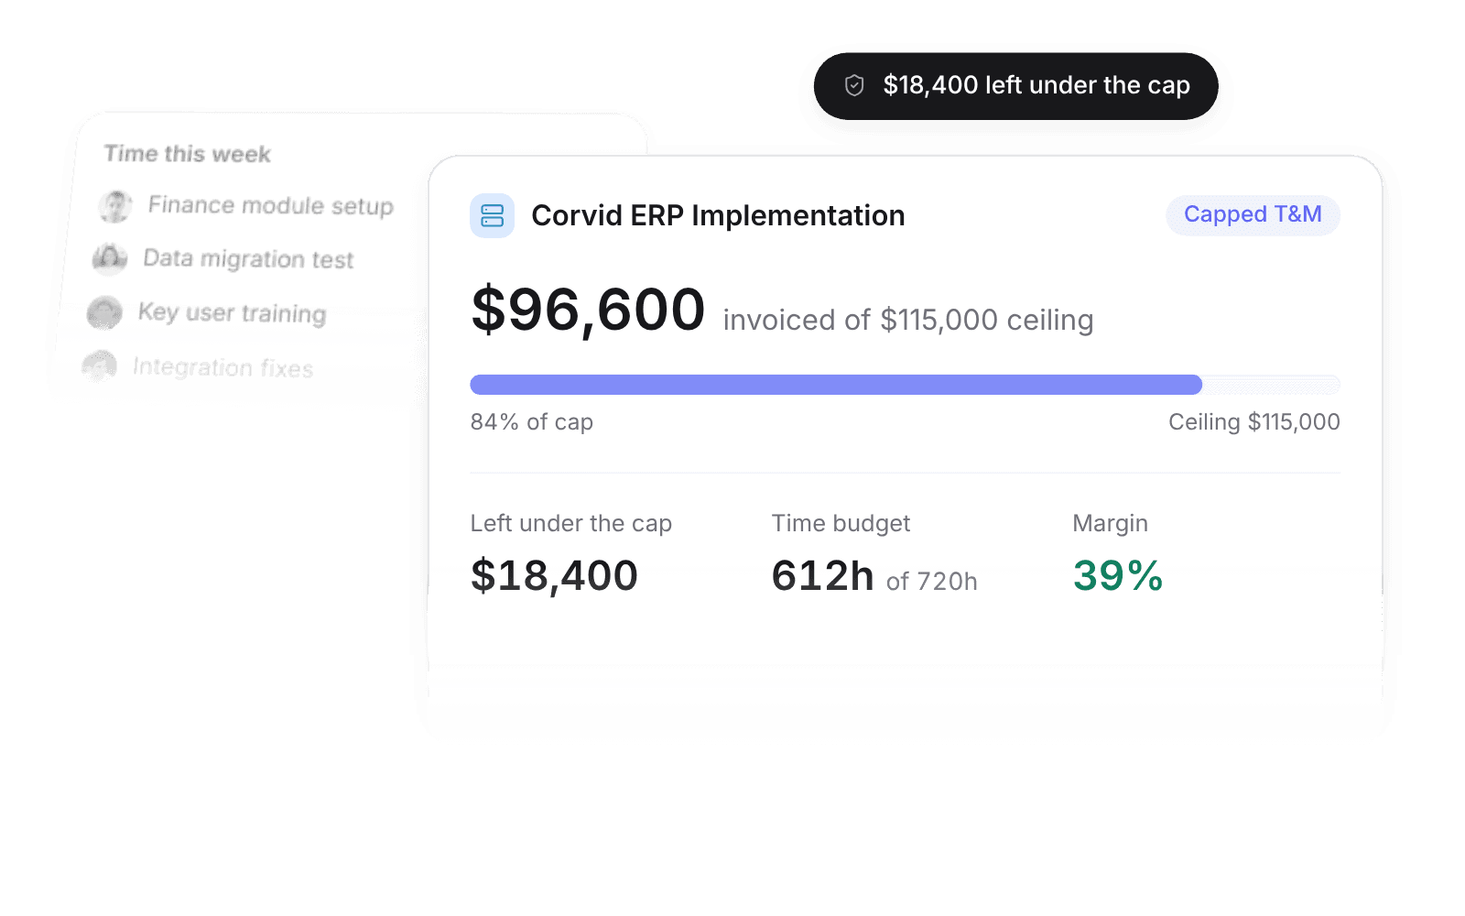The height and width of the screenshot is (916, 1465).
Task: Click the 39% margin value
Action: [x=1118, y=576]
